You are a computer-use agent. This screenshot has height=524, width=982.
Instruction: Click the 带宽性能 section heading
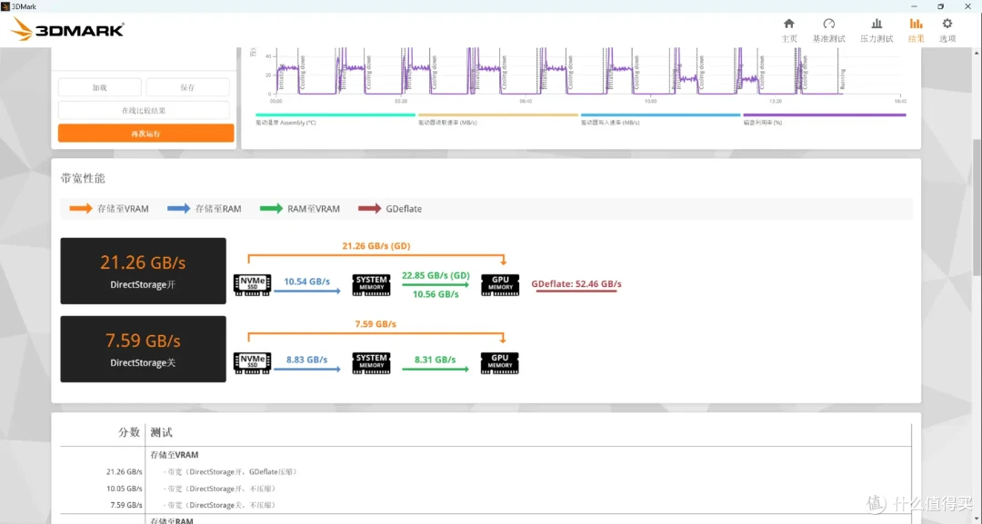[x=83, y=178]
